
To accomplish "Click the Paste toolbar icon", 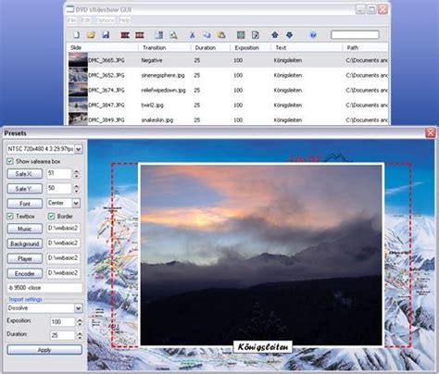I will point(221,35).
